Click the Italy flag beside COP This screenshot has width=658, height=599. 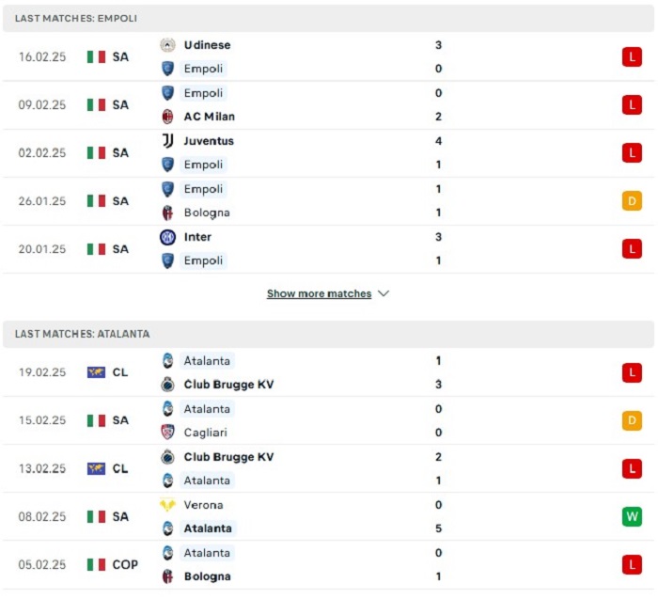coord(96,564)
